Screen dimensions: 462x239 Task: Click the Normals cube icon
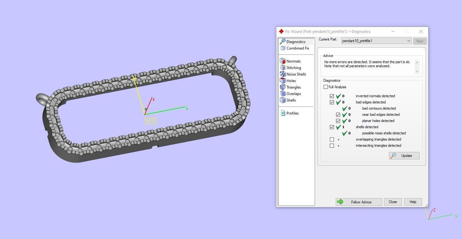(283, 61)
